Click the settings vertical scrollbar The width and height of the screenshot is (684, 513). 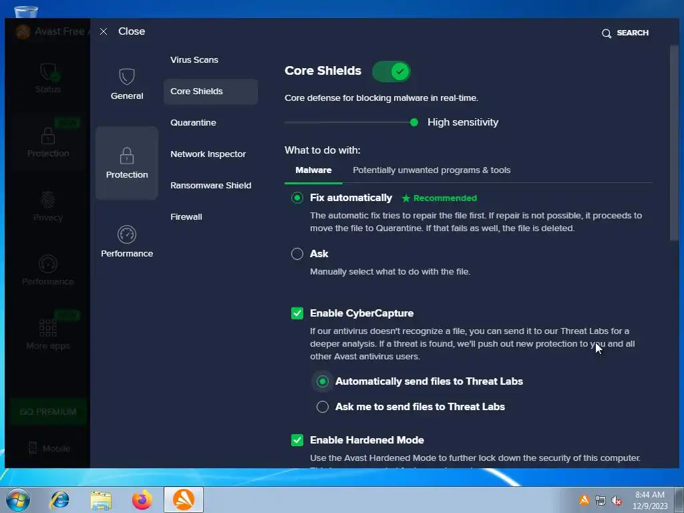tap(675, 142)
